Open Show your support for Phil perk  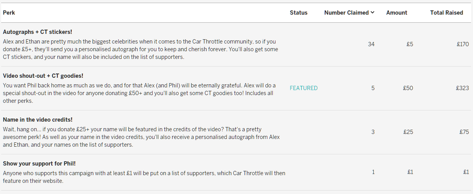tap(39, 164)
